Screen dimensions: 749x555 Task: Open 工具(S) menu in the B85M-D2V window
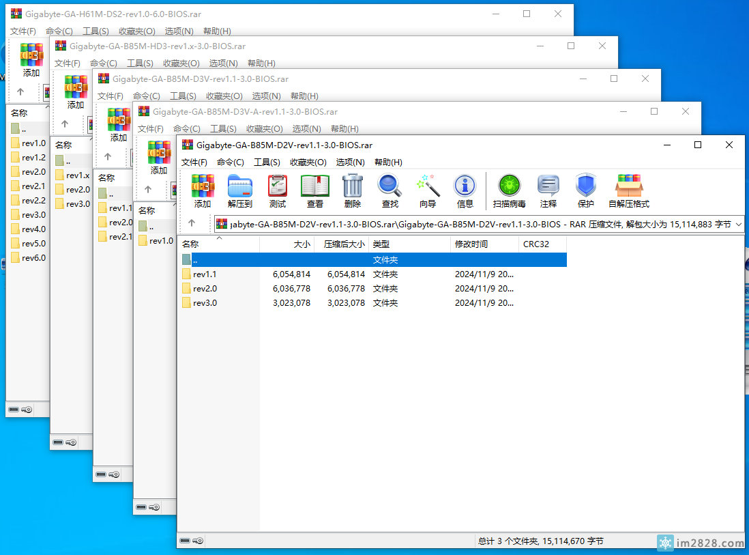pyautogui.click(x=267, y=162)
